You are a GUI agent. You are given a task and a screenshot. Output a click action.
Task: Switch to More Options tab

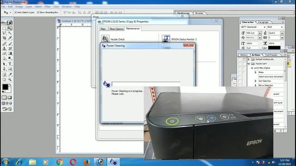[117, 29]
